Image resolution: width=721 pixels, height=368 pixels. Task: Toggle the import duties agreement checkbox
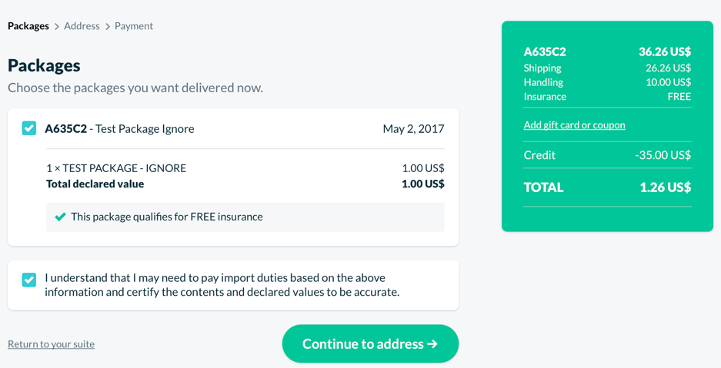29,280
